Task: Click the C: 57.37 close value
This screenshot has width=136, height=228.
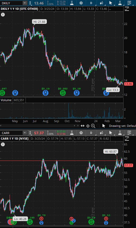Action: pyautogui.click(x=92, y=139)
